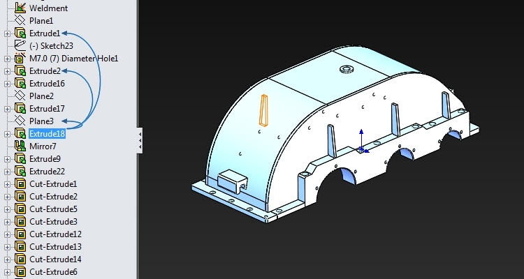This screenshot has height=279, width=524.
Task: Click the orange highlighted rib on the model
Action: pyautogui.click(x=263, y=110)
